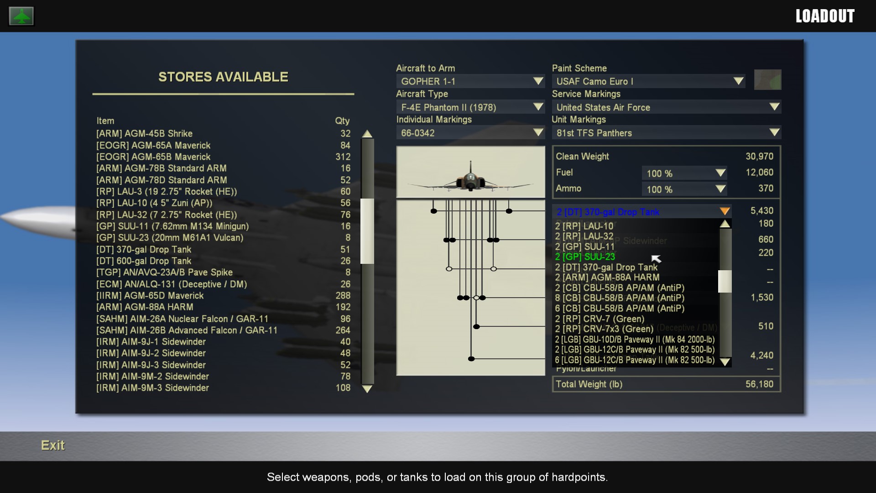The image size is (876, 493).
Task: Open the Aircraft to Arm dropdown
Action: (x=470, y=81)
